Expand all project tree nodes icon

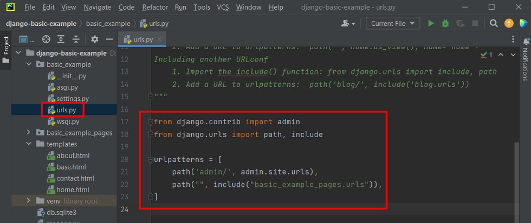click(62, 39)
